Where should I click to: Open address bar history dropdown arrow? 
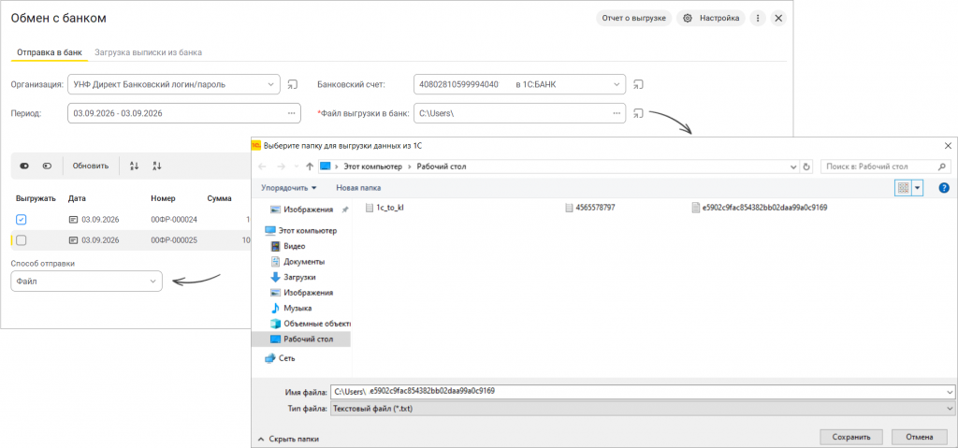[793, 166]
